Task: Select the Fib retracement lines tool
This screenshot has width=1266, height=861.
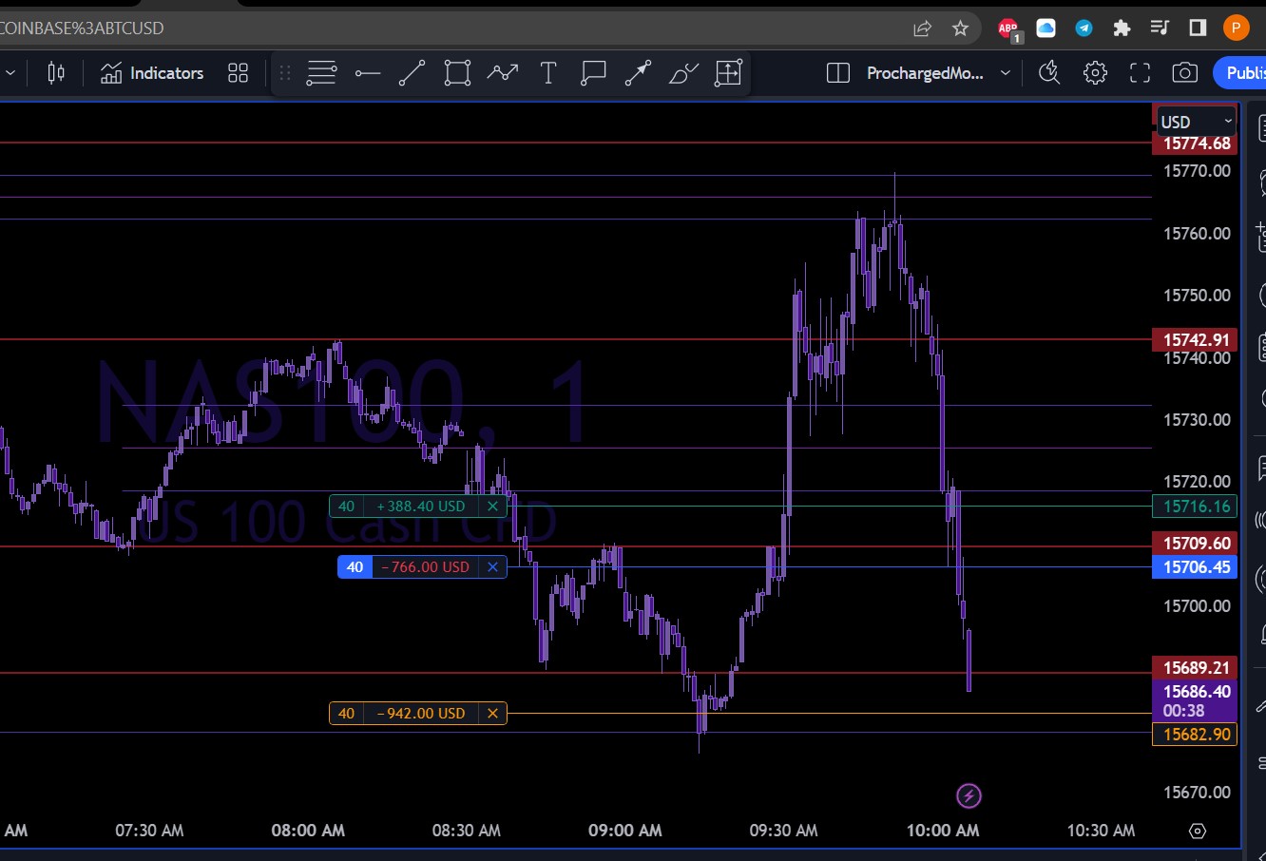Action: tap(321, 73)
